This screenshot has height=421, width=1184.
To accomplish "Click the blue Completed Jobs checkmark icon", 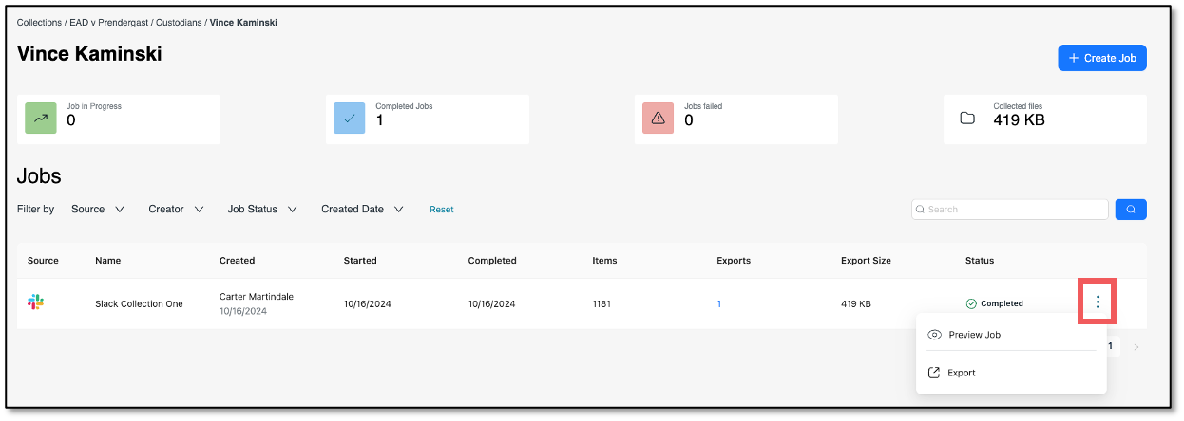I will (x=350, y=119).
